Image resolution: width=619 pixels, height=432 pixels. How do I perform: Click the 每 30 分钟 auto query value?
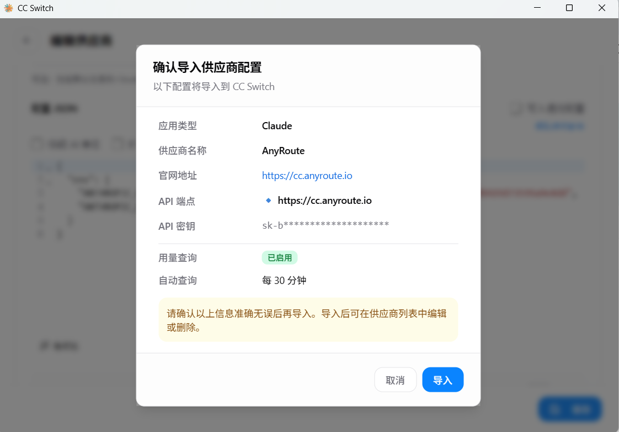[x=284, y=281]
